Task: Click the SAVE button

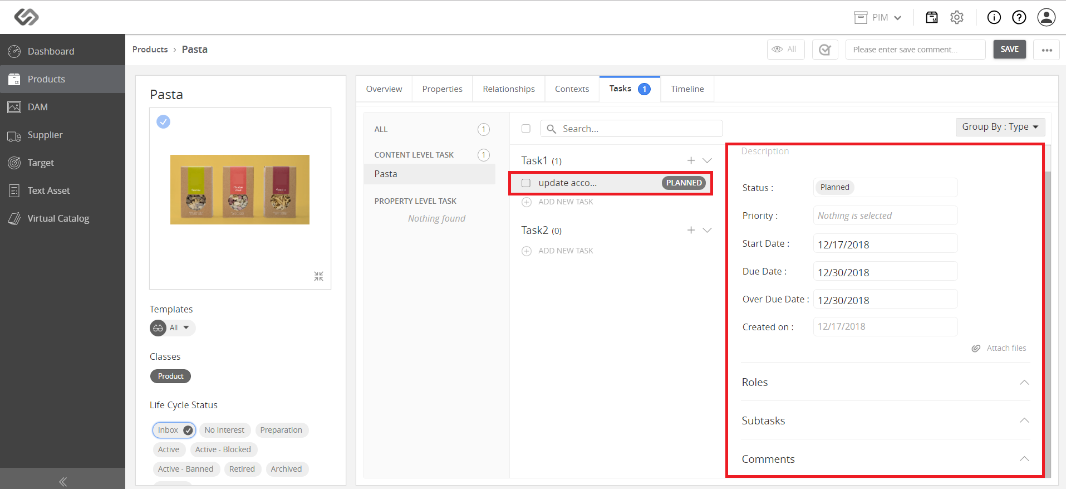Action: coord(1009,50)
